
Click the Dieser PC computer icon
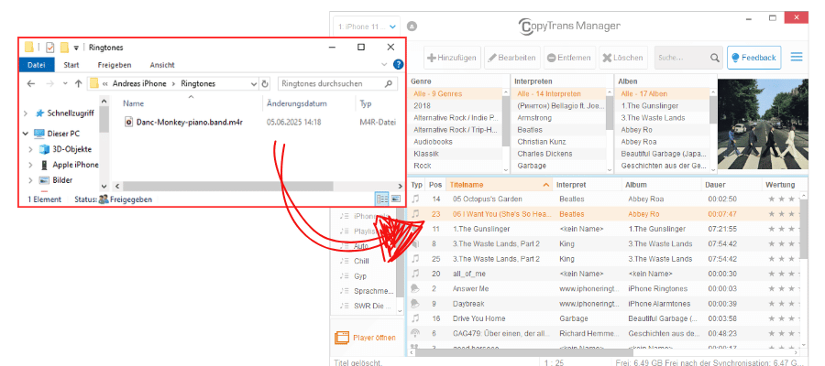click(38, 134)
